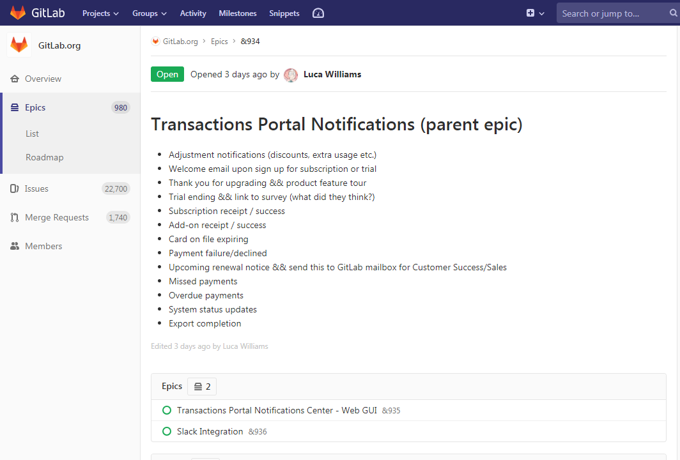Select Roadmap under Epics in sidebar
Viewport: 680px width, 460px height.
44,158
